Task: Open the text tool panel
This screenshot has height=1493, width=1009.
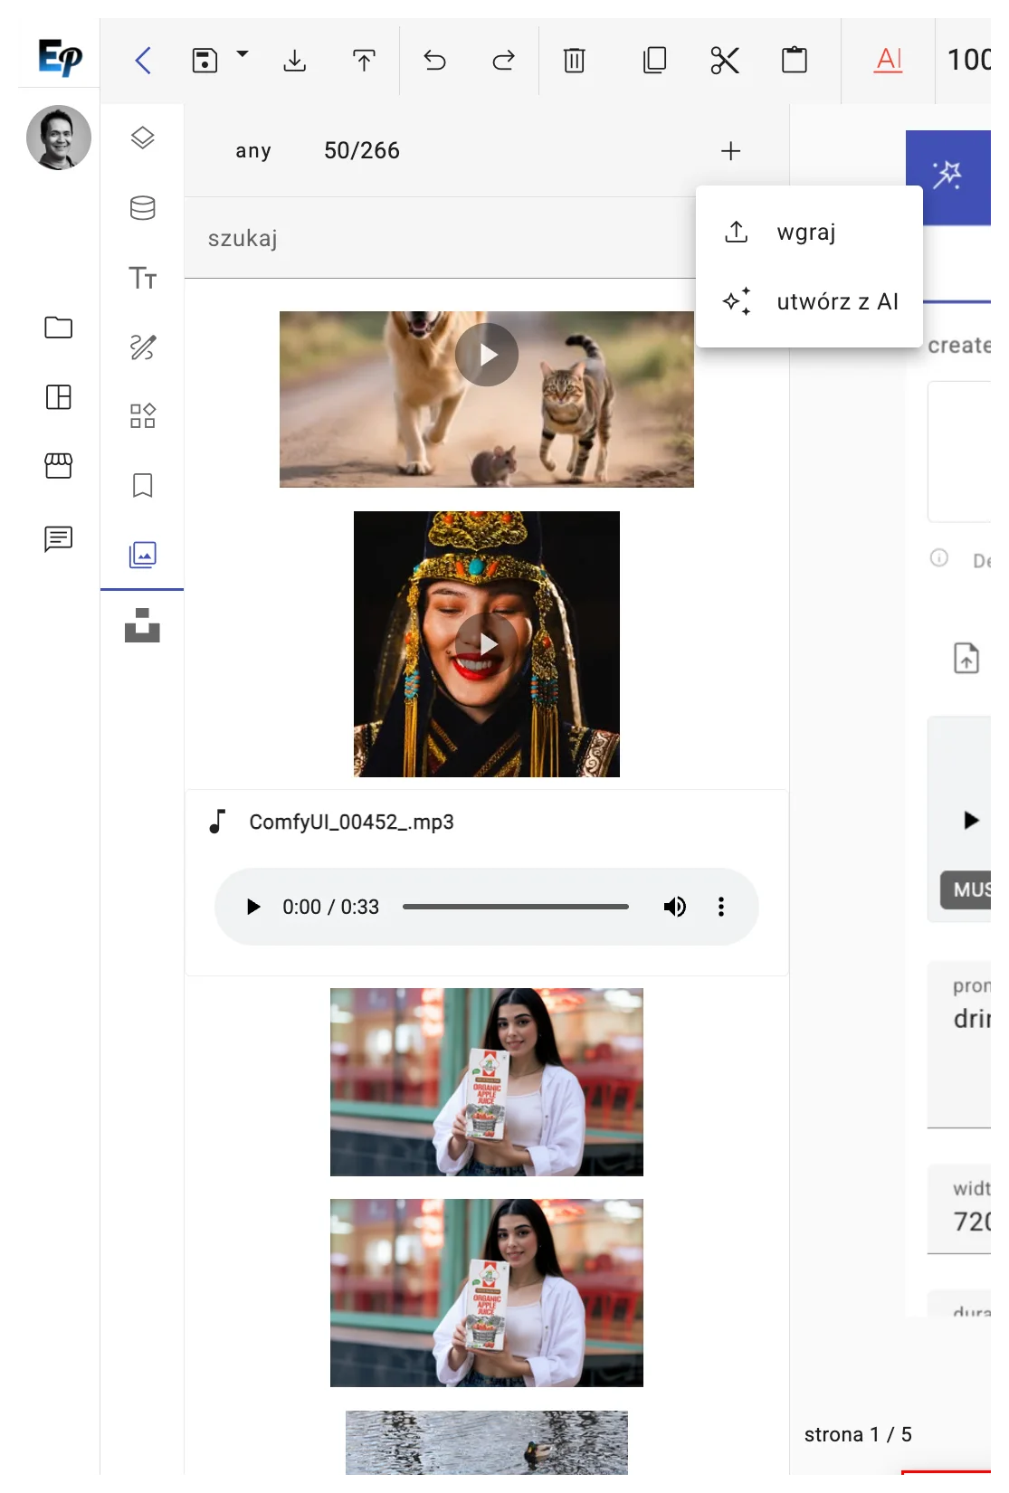Action: click(142, 278)
